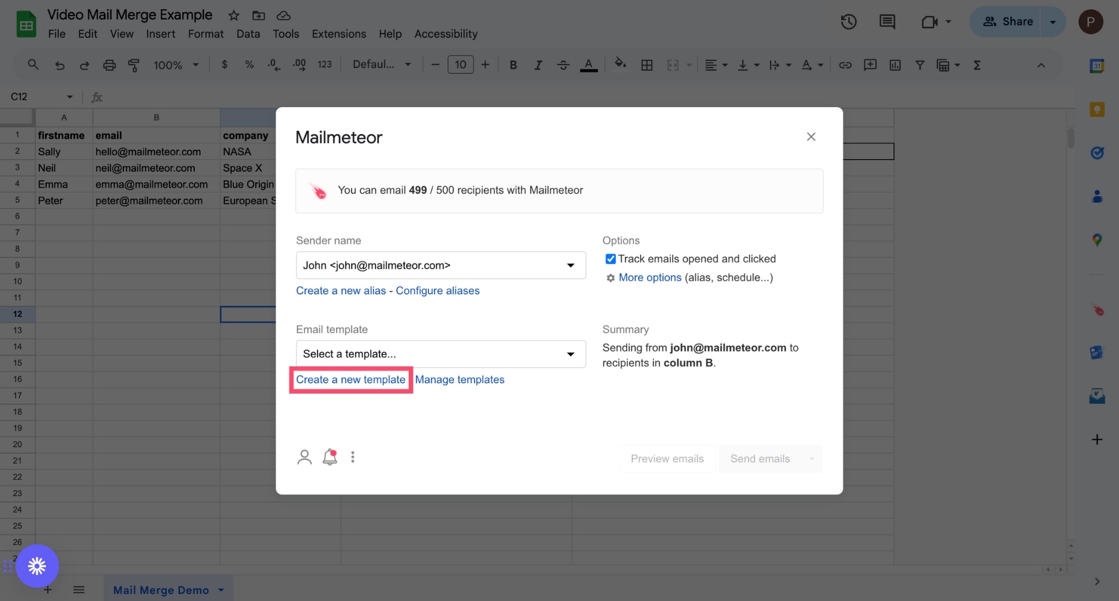This screenshot has height=601, width=1119.
Task: Select the paint format roller
Action: (x=134, y=65)
